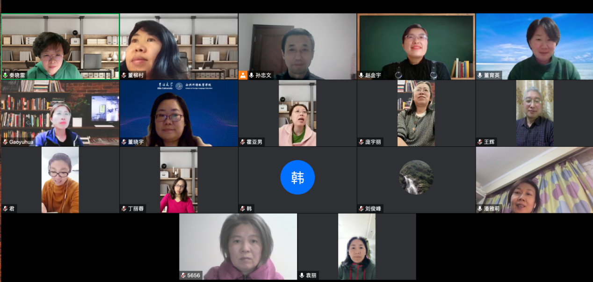Image resolution: width=593 pixels, height=282 pixels.
Task: Click the 孙忠文 name label
Action: point(263,75)
